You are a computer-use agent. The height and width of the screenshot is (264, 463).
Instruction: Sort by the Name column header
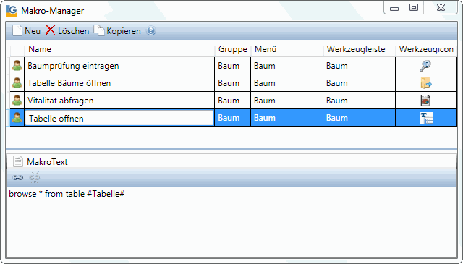point(40,49)
